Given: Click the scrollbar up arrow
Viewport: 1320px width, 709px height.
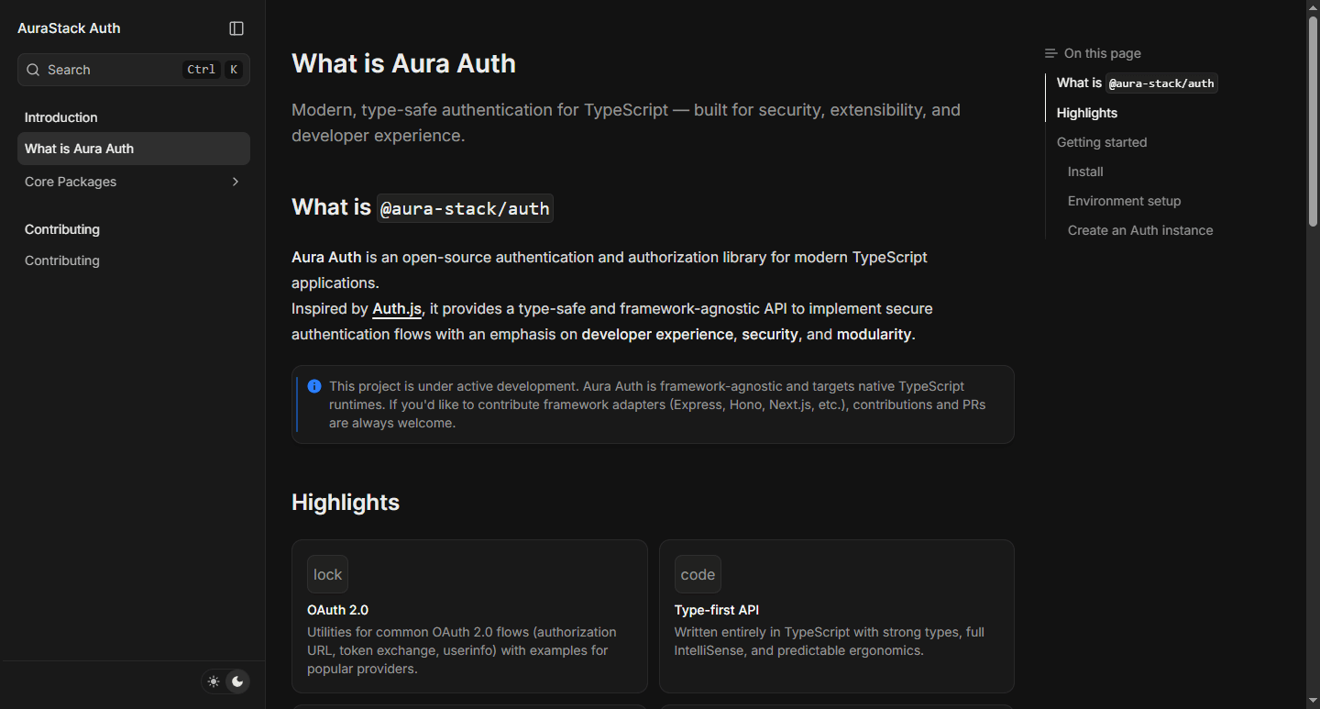Looking at the screenshot, I should [1313, 6].
